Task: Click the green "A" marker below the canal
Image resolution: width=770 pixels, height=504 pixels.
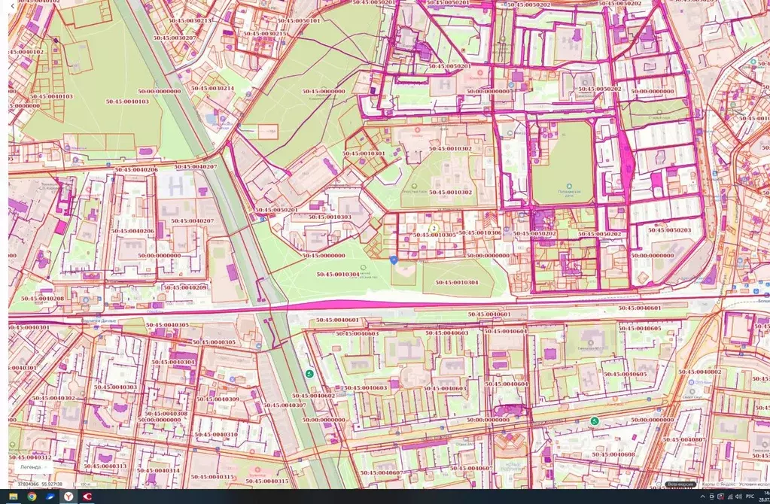Action: tap(309, 374)
